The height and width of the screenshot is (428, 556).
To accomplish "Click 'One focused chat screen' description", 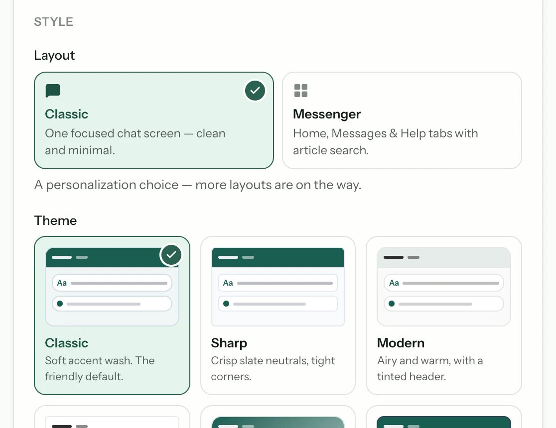I will [135, 142].
